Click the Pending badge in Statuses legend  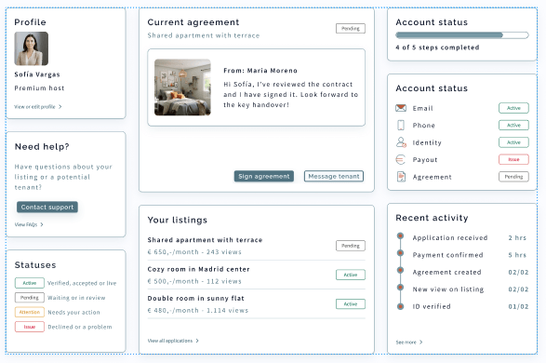30,298
